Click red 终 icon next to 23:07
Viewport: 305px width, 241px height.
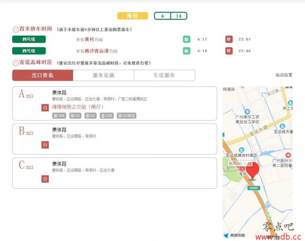[229, 39]
